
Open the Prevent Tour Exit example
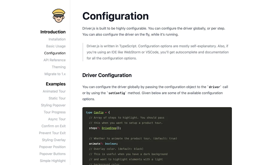pyautogui.click(x=52, y=133)
